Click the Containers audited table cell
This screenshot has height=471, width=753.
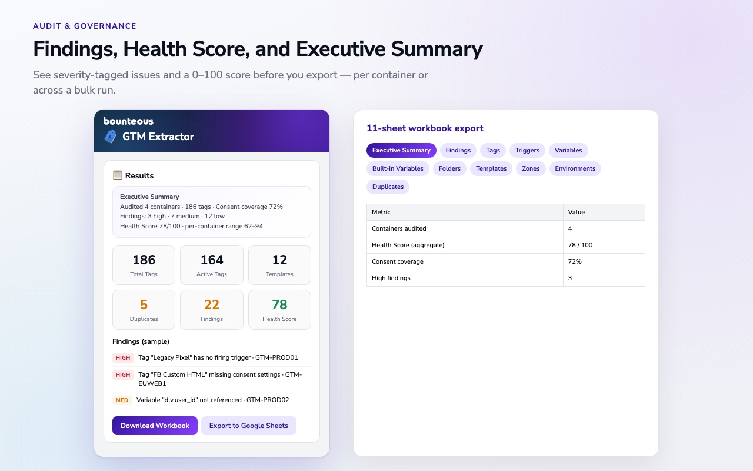pos(465,228)
